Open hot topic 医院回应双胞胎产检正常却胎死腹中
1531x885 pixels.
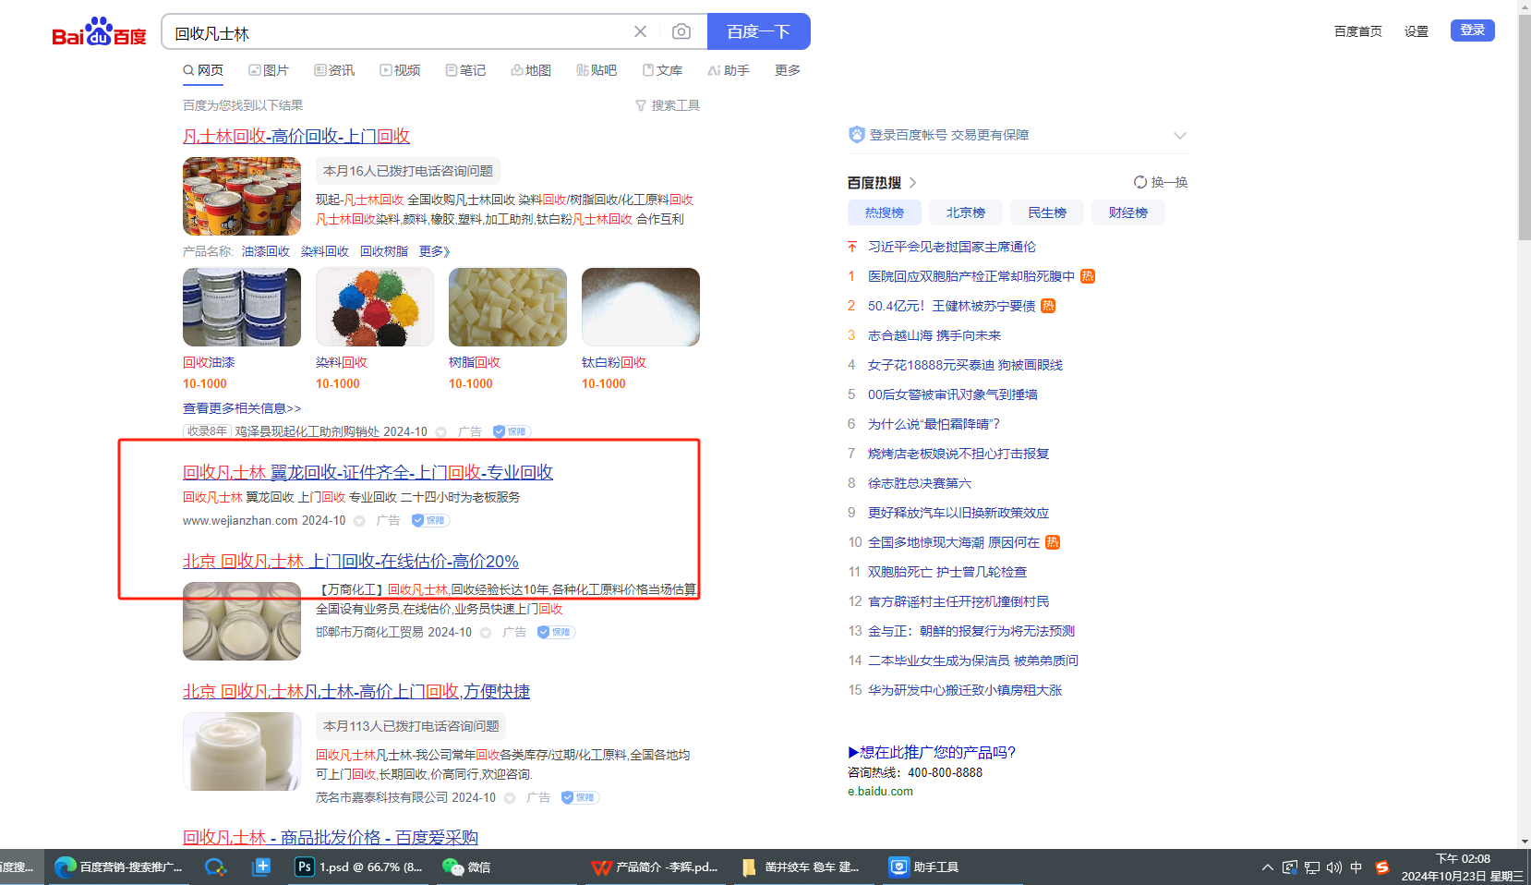point(971,276)
